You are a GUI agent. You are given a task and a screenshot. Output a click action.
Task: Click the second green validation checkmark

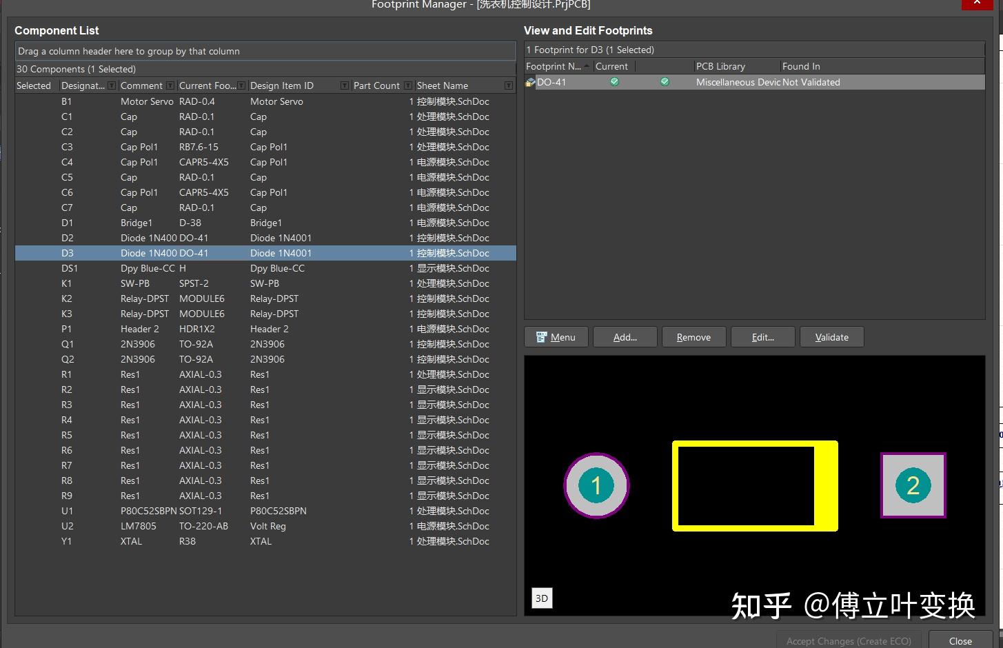pyautogui.click(x=665, y=82)
